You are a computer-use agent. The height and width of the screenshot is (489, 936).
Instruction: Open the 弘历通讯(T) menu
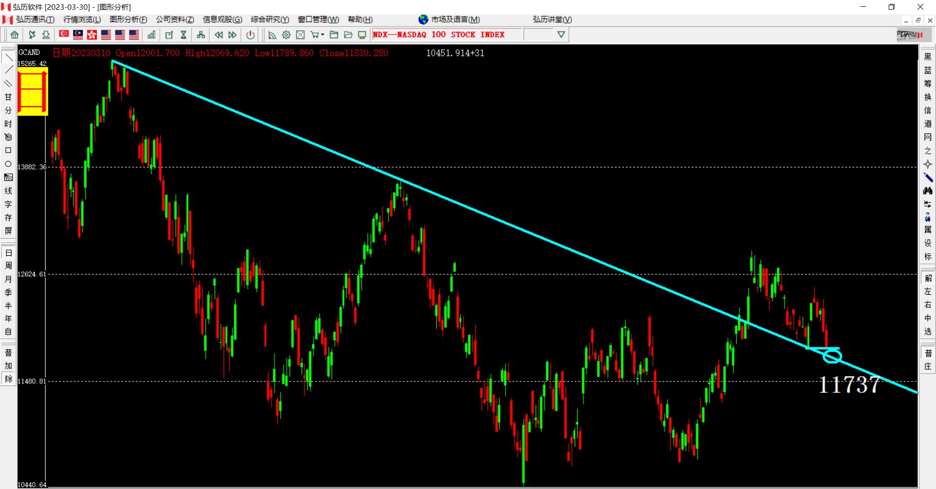(x=35, y=19)
